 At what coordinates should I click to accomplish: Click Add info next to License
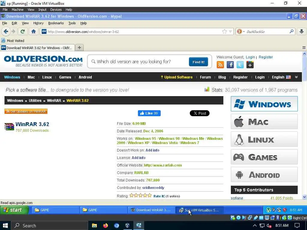tap(139, 158)
